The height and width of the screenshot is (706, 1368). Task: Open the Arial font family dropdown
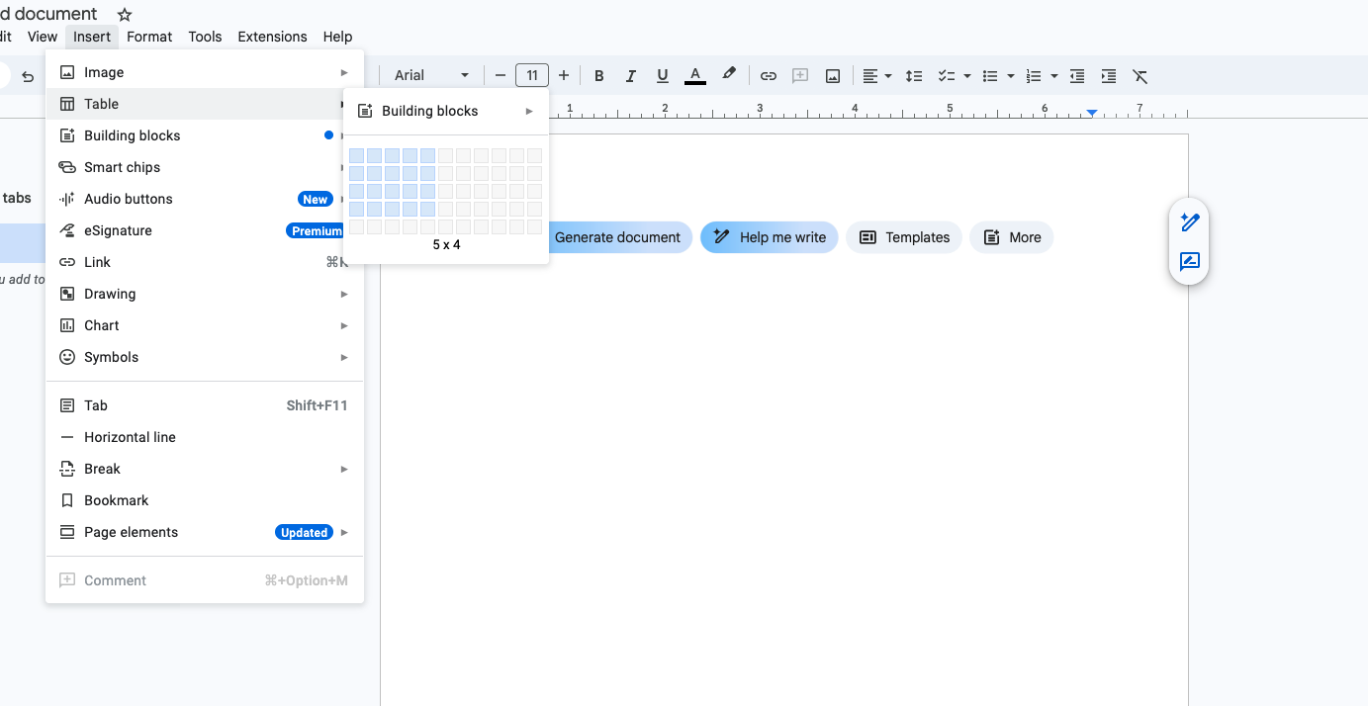tap(431, 76)
